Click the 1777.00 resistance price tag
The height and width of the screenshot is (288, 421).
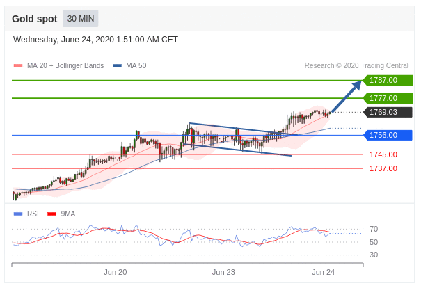tap(388, 98)
